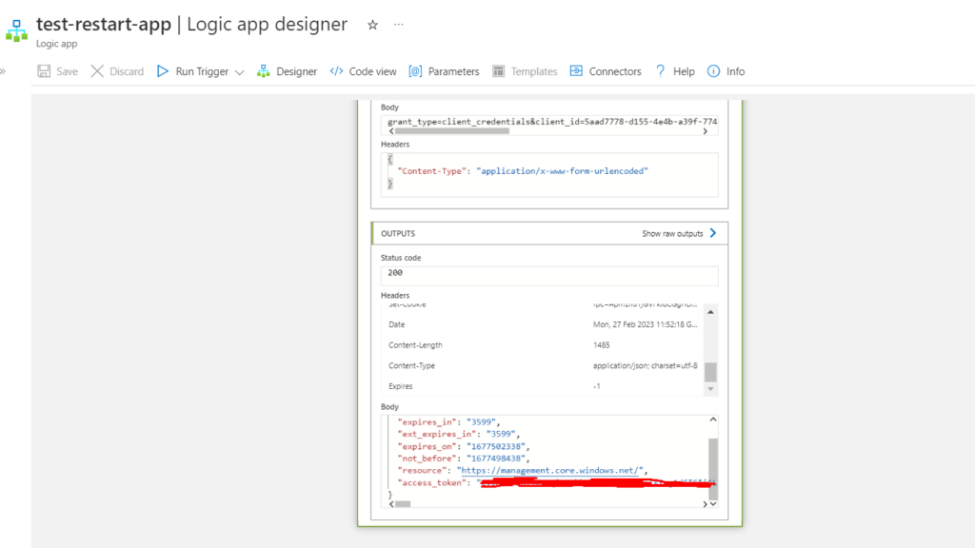Click the Code view brackets icon

[x=336, y=71]
